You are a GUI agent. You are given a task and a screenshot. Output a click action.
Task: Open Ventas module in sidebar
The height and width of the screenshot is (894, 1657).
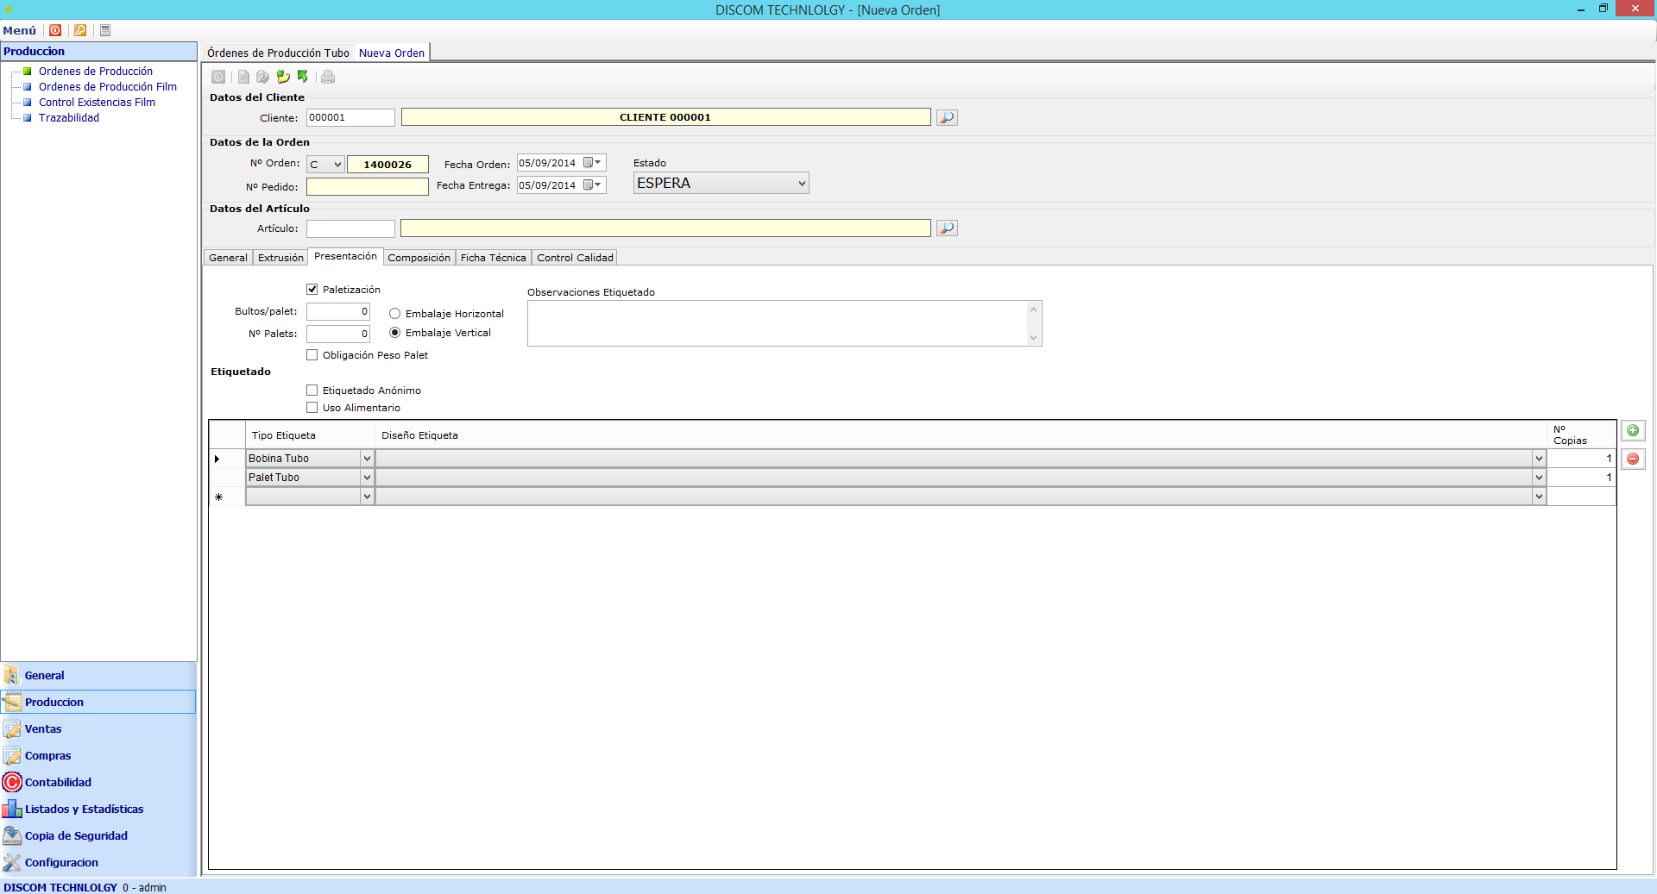pos(43,728)
